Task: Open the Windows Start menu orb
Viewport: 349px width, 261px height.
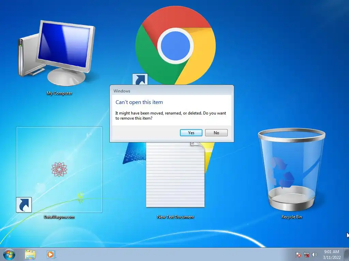Action: 9,254
